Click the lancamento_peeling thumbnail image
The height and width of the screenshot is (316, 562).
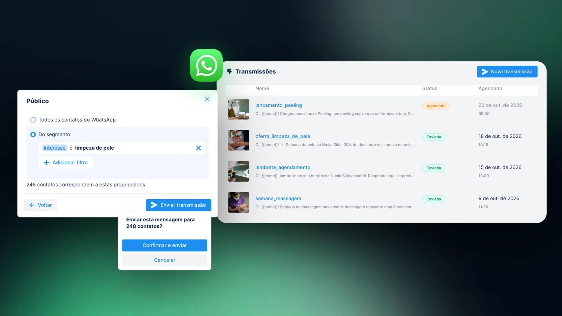[x=238, y=109]
